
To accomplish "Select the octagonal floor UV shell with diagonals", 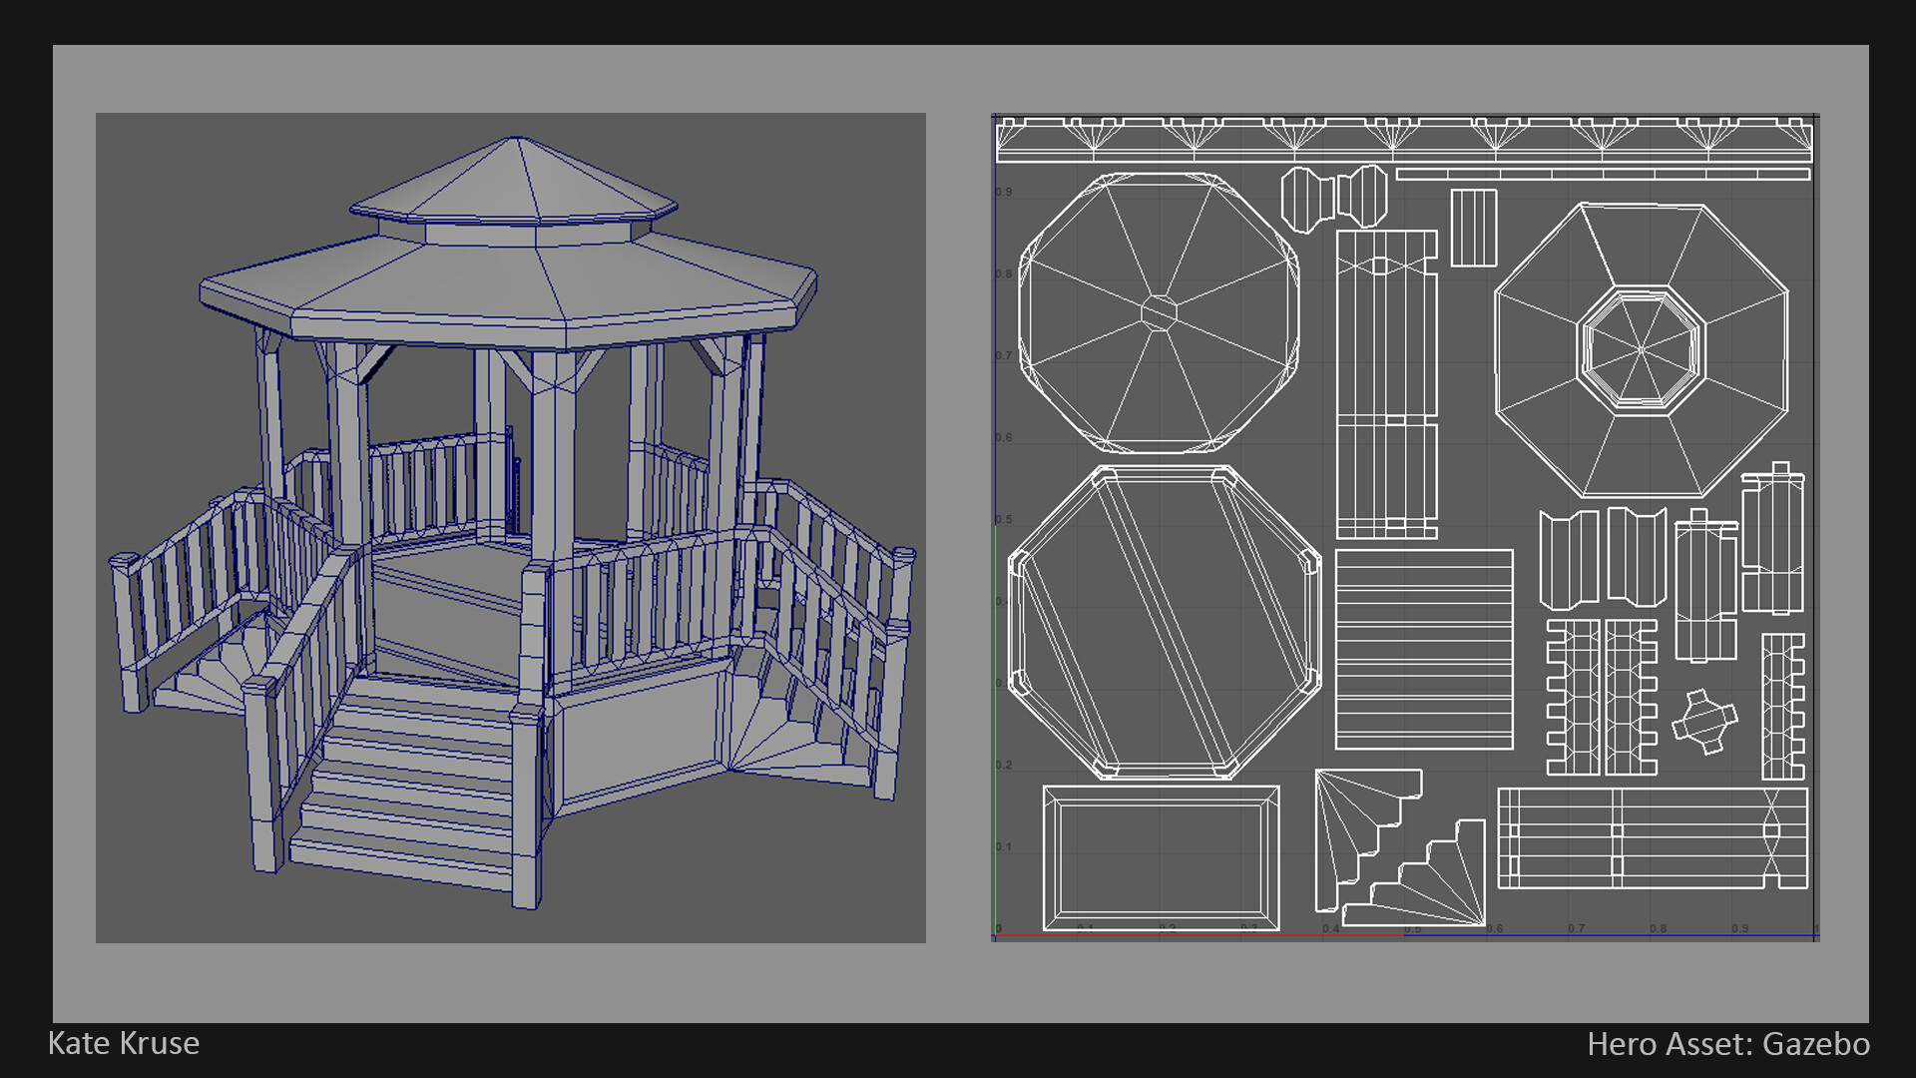I will (x=1164, y=622).
